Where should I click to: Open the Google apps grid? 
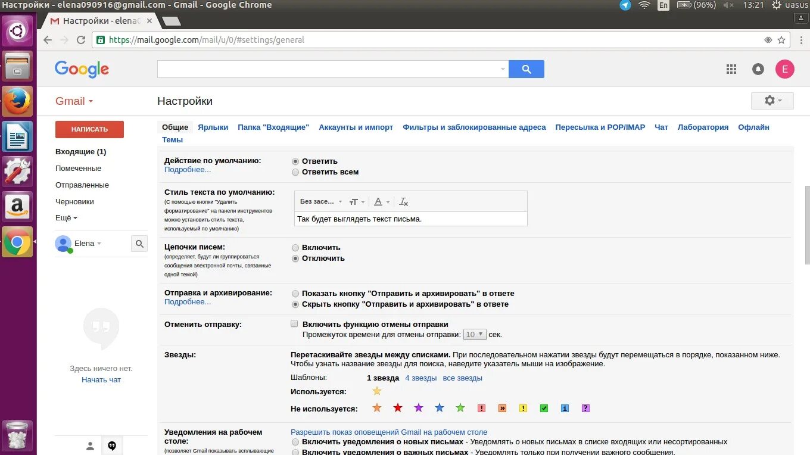tap(731, 69)
